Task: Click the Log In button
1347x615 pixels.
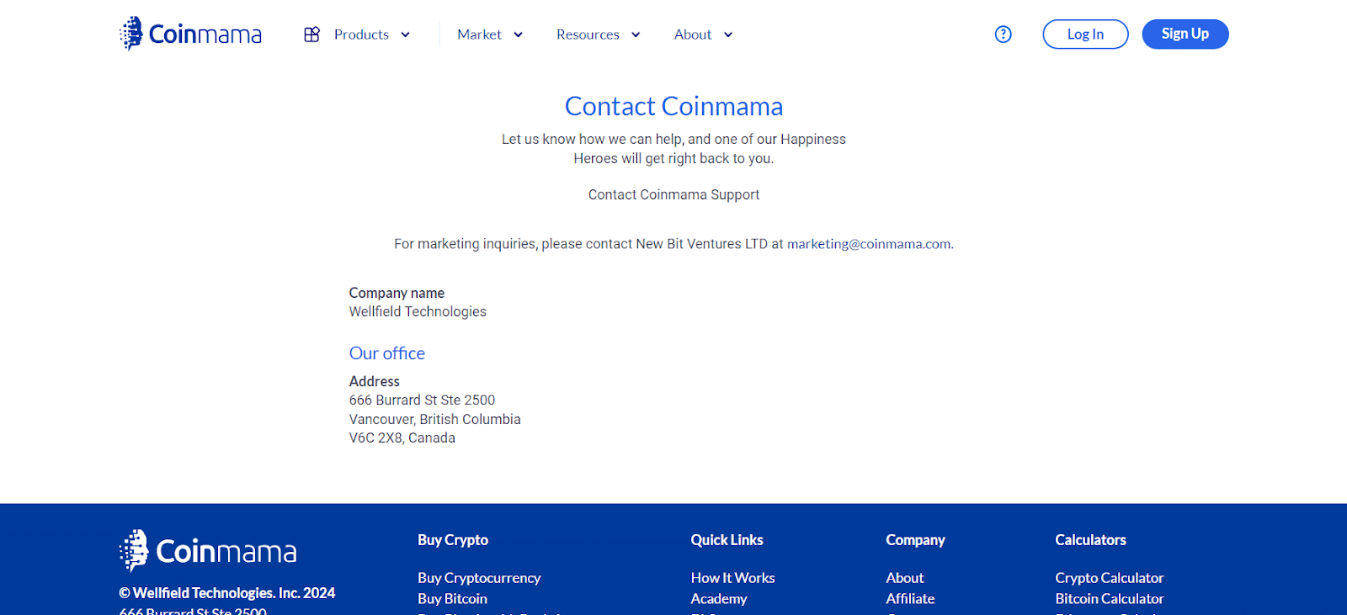Action: tap(1085, 34)
